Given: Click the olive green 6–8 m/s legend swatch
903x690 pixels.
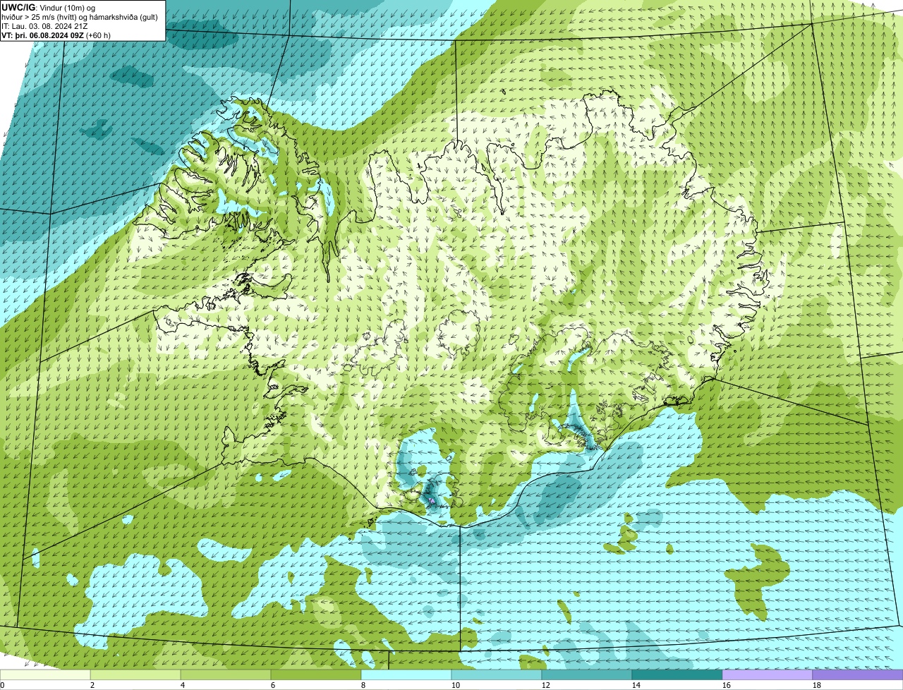Looking at the screenshot, I should pyautogui.click(x=316, y=675).
